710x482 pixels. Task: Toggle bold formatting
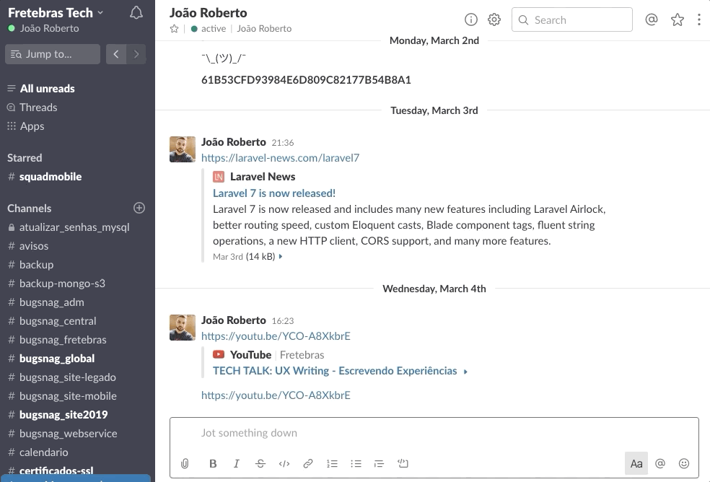click(x=213, y=463)
